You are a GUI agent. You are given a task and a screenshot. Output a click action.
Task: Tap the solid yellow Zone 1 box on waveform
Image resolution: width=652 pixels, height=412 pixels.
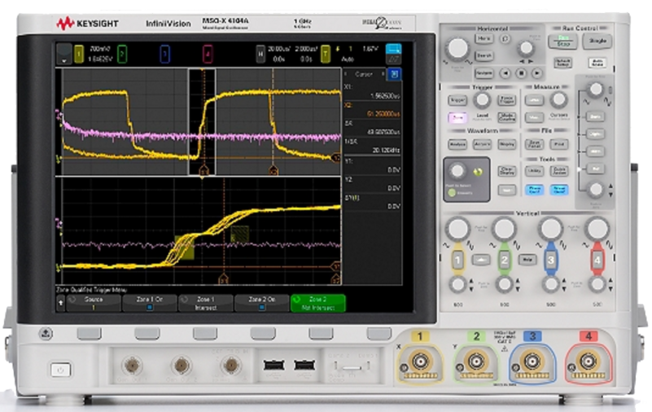[x=185, y=248]
